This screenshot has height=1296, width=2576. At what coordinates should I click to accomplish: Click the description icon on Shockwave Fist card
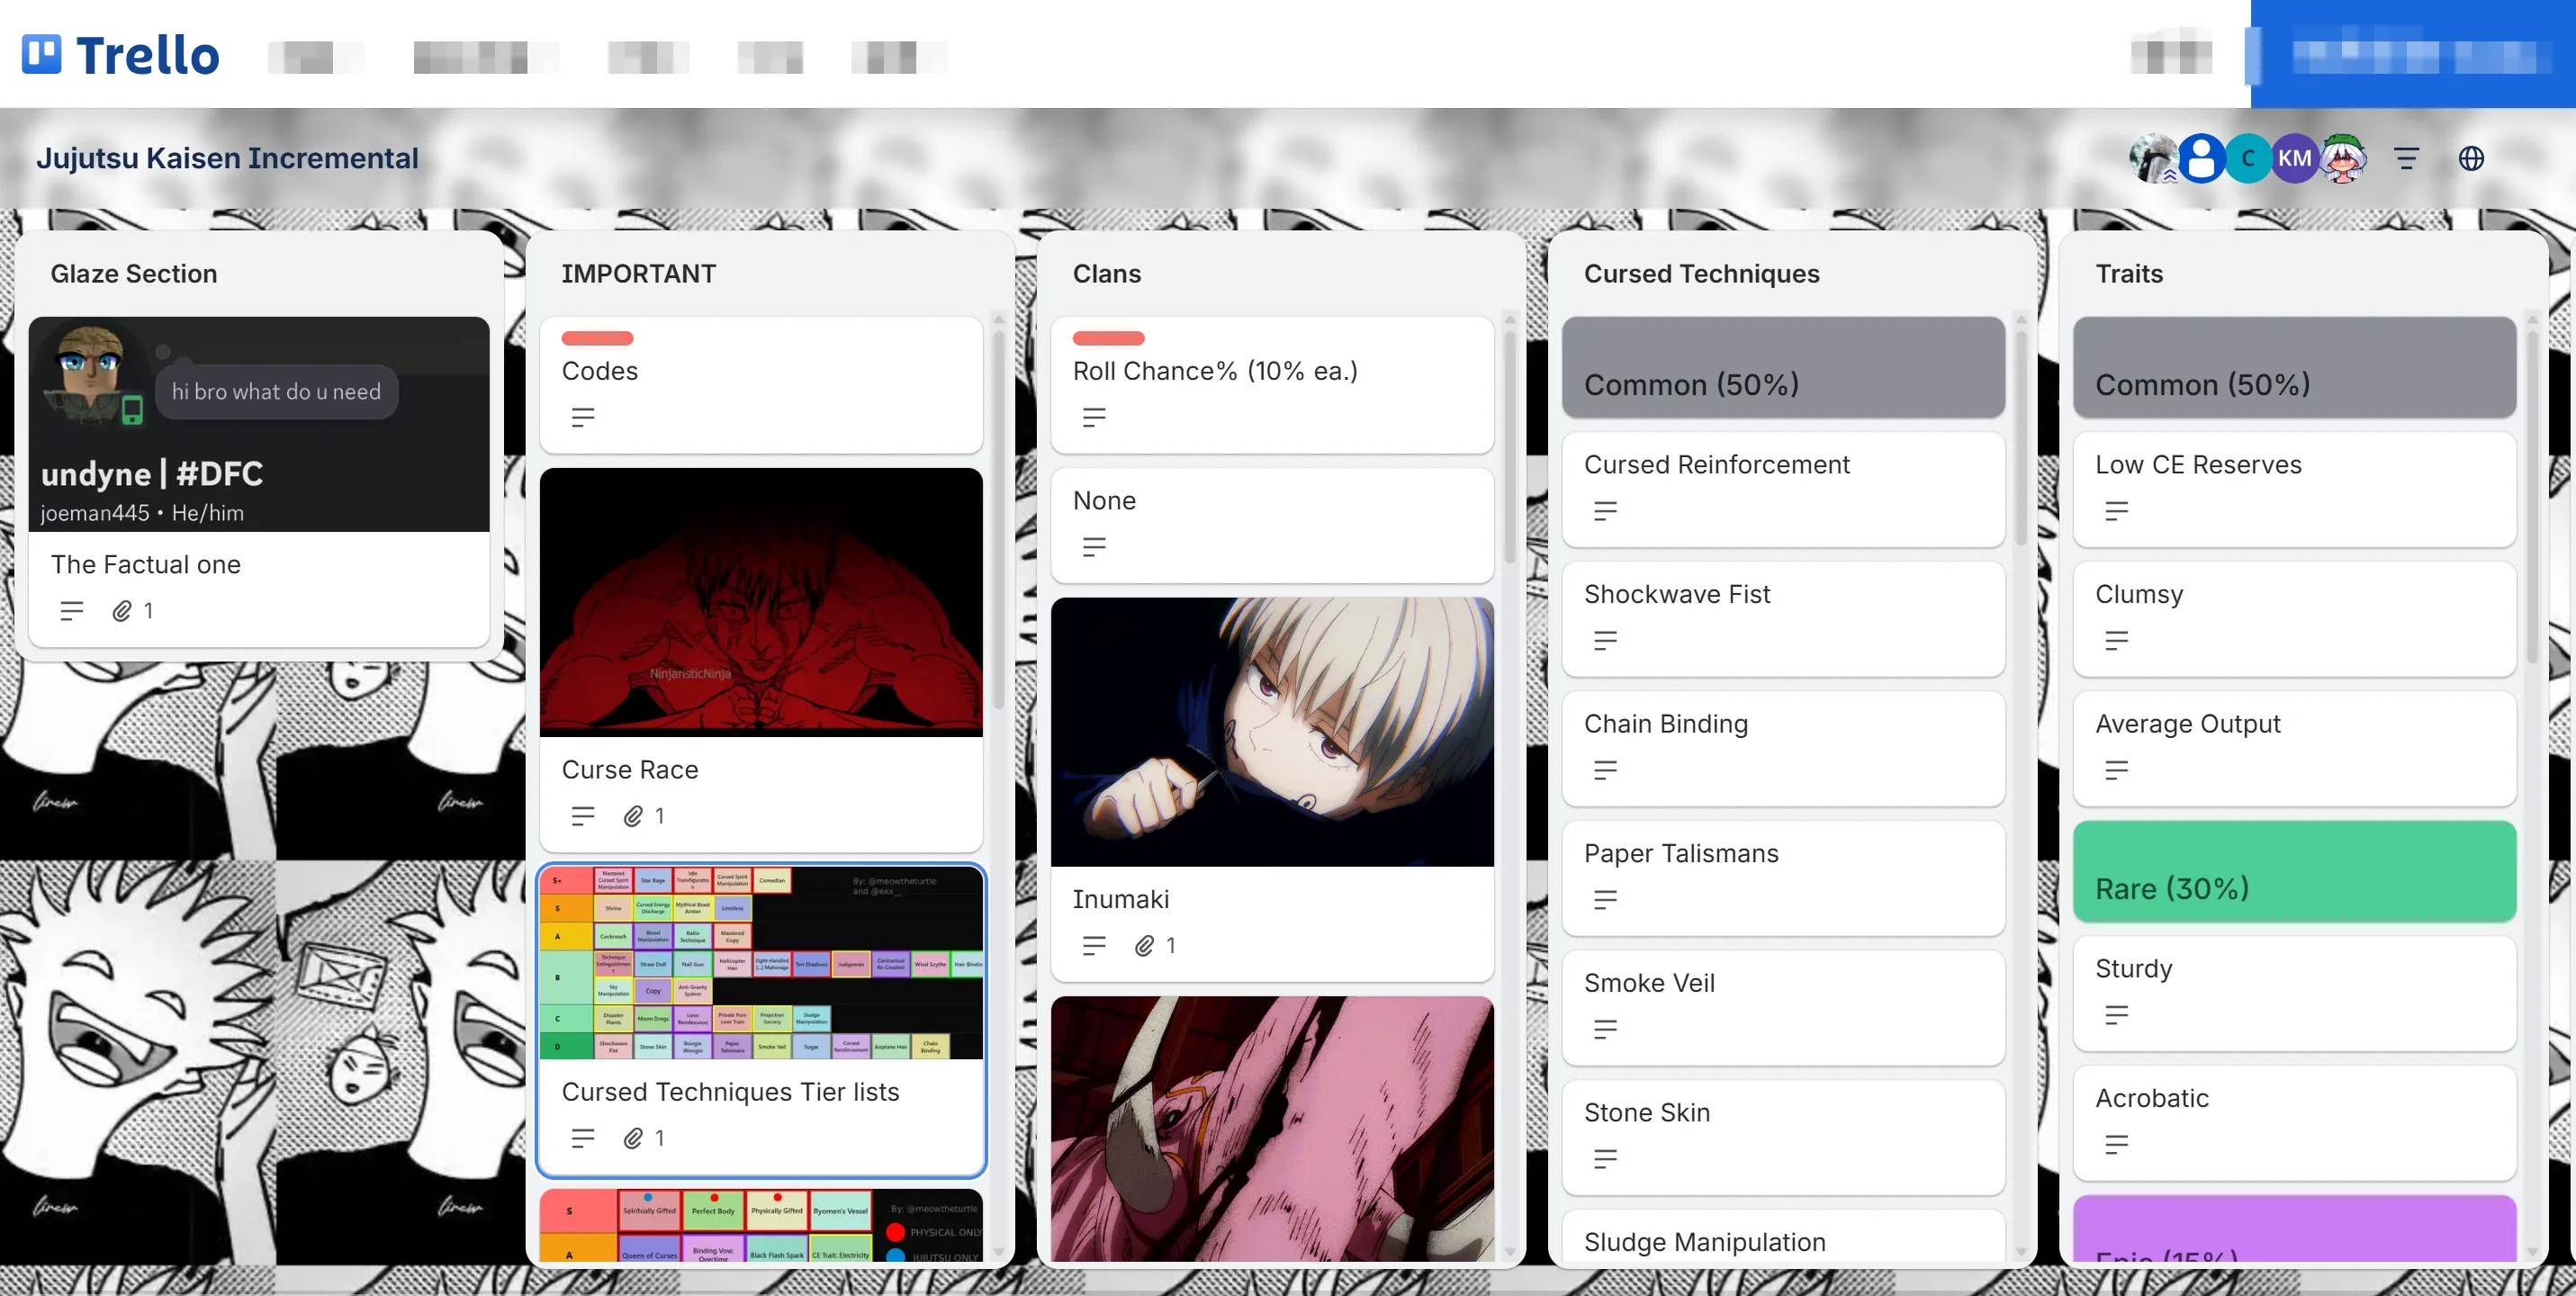[1605, 641]
